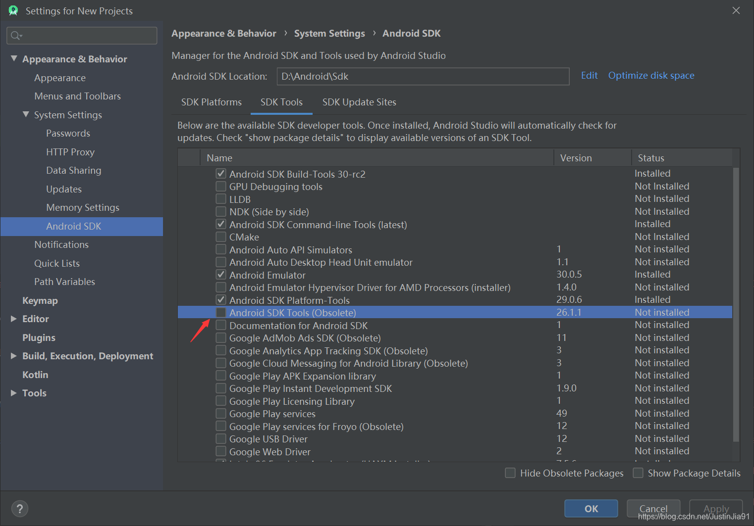Check Android SDK Tools (Obsolete)
754x526 pixels.
221,313
